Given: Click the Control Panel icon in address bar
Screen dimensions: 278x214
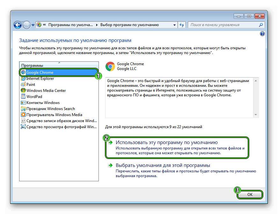Looking at the screenshot, I should [x=39, y=25].
